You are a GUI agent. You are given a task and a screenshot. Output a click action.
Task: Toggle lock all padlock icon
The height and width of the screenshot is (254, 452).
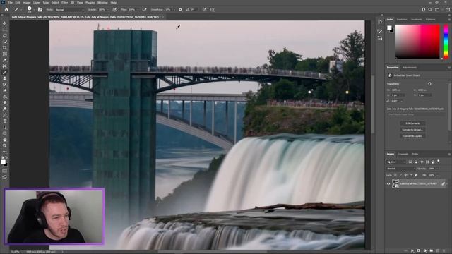point(416,175)
